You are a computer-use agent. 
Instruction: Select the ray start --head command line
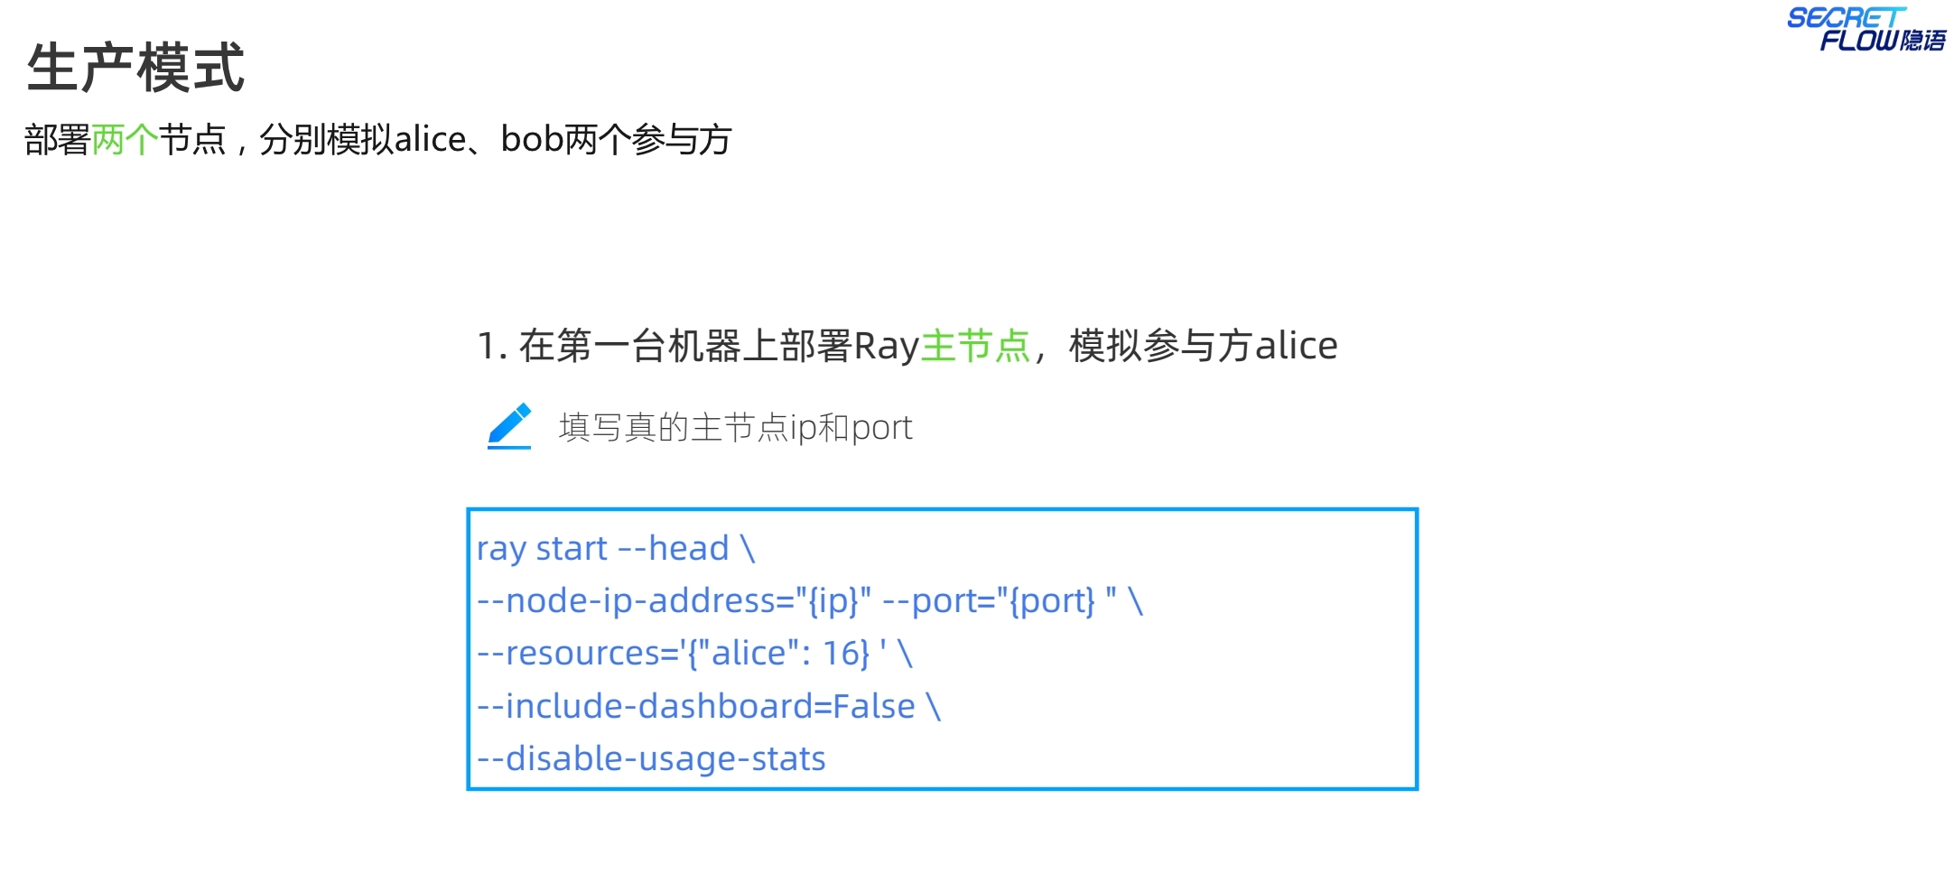[x=615, y=548]
